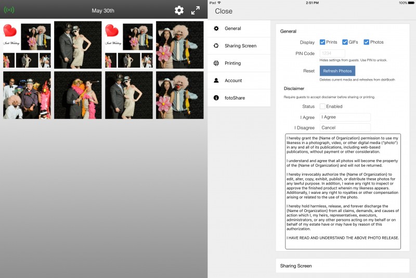Go to Printing settings
The height and width of the screenshot is (278, 416).
(239, 63)
